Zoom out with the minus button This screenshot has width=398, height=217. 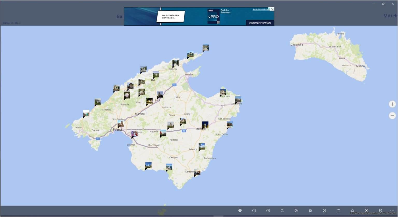pos(392,116)
